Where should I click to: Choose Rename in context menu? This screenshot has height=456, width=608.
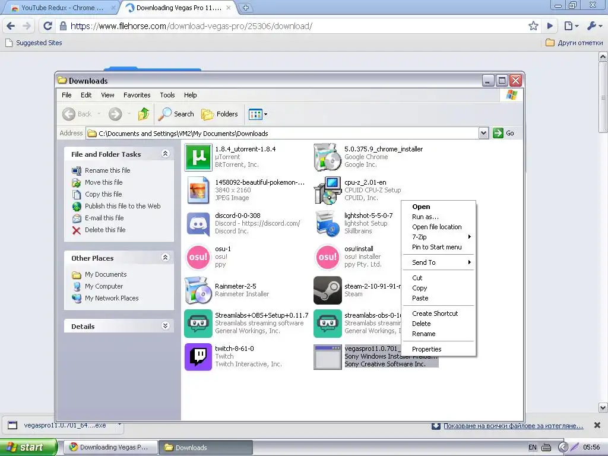click(x=439, y=334)
